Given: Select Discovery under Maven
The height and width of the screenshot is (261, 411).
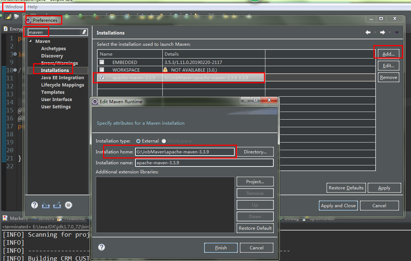Looking at the screenshot, I should point(52,56).
